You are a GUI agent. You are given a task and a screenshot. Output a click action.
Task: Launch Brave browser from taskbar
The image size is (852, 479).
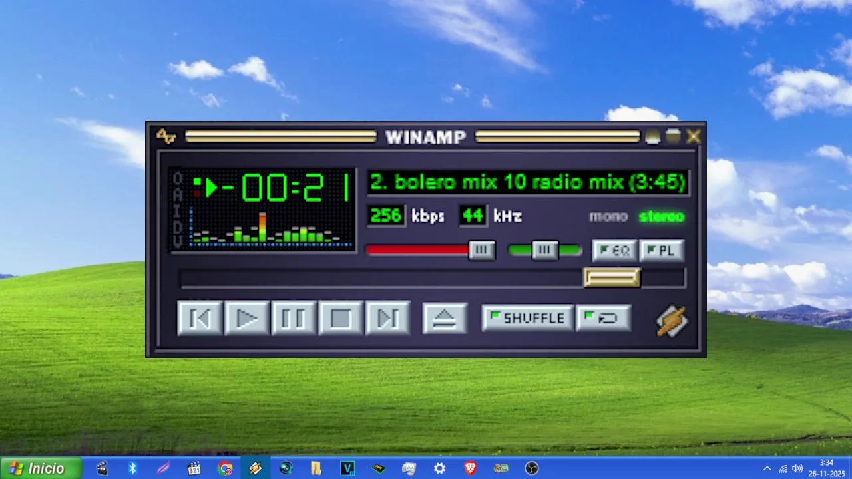click(470, 468)
